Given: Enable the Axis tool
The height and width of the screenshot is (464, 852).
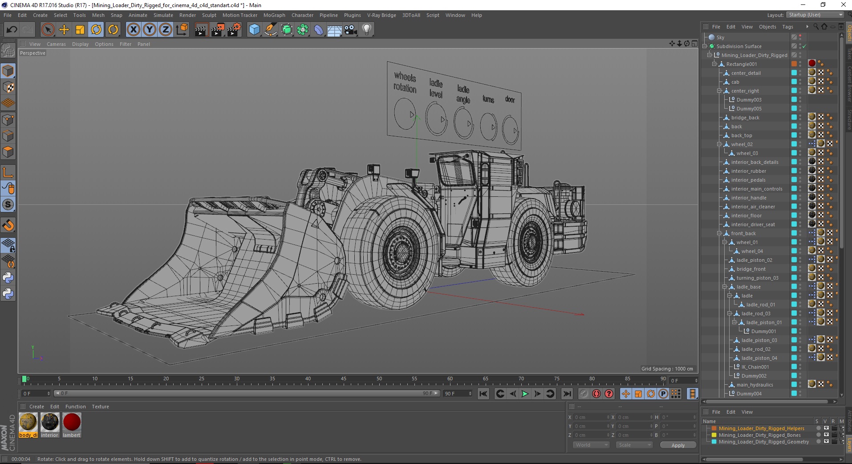Looking at the screenshot, I should point(8,172).
